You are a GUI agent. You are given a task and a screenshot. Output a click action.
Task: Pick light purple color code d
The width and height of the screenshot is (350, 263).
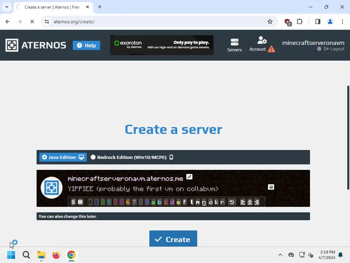coord(172,202)
